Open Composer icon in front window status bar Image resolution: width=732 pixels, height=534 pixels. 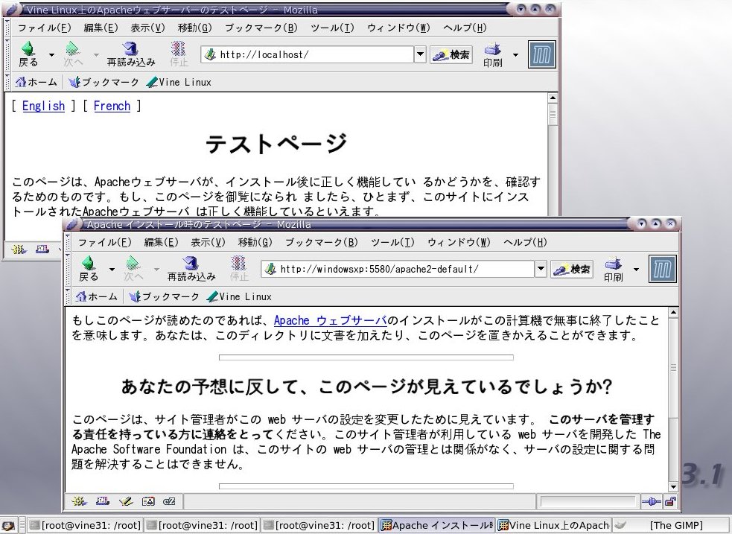pos(126,501)
